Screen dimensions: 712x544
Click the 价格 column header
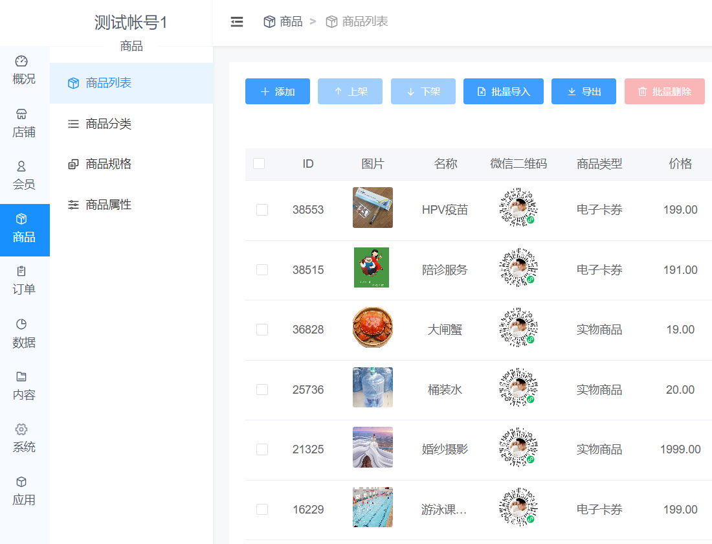coord(680,164)
